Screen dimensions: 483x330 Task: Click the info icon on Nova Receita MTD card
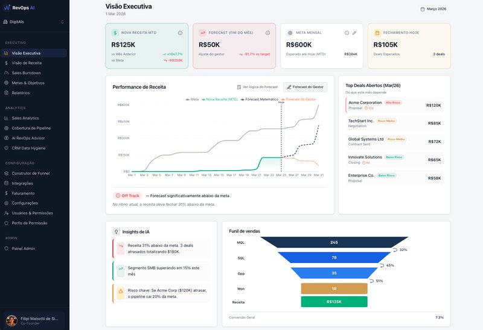180,33
